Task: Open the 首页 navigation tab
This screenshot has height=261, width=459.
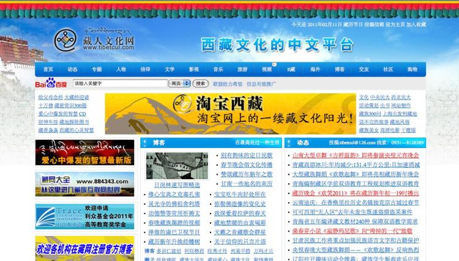Action: click(x=48, y=70)
